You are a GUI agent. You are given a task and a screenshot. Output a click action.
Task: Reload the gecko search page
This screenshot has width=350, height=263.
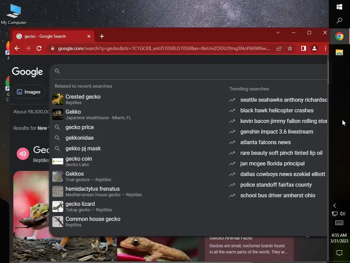pos(39,48)
